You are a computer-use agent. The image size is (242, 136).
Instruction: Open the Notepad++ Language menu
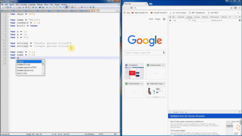(32, 5)
